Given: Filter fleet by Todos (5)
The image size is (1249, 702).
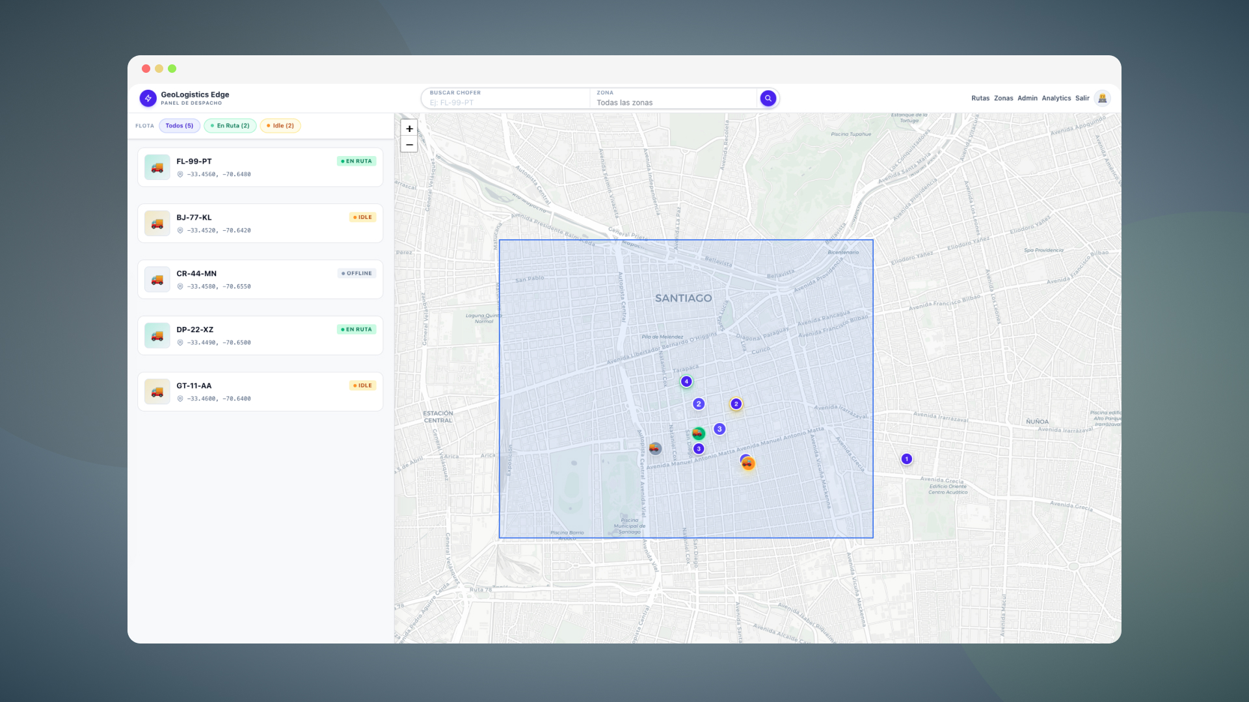Looking at the screenshot, I should (180, 125).
